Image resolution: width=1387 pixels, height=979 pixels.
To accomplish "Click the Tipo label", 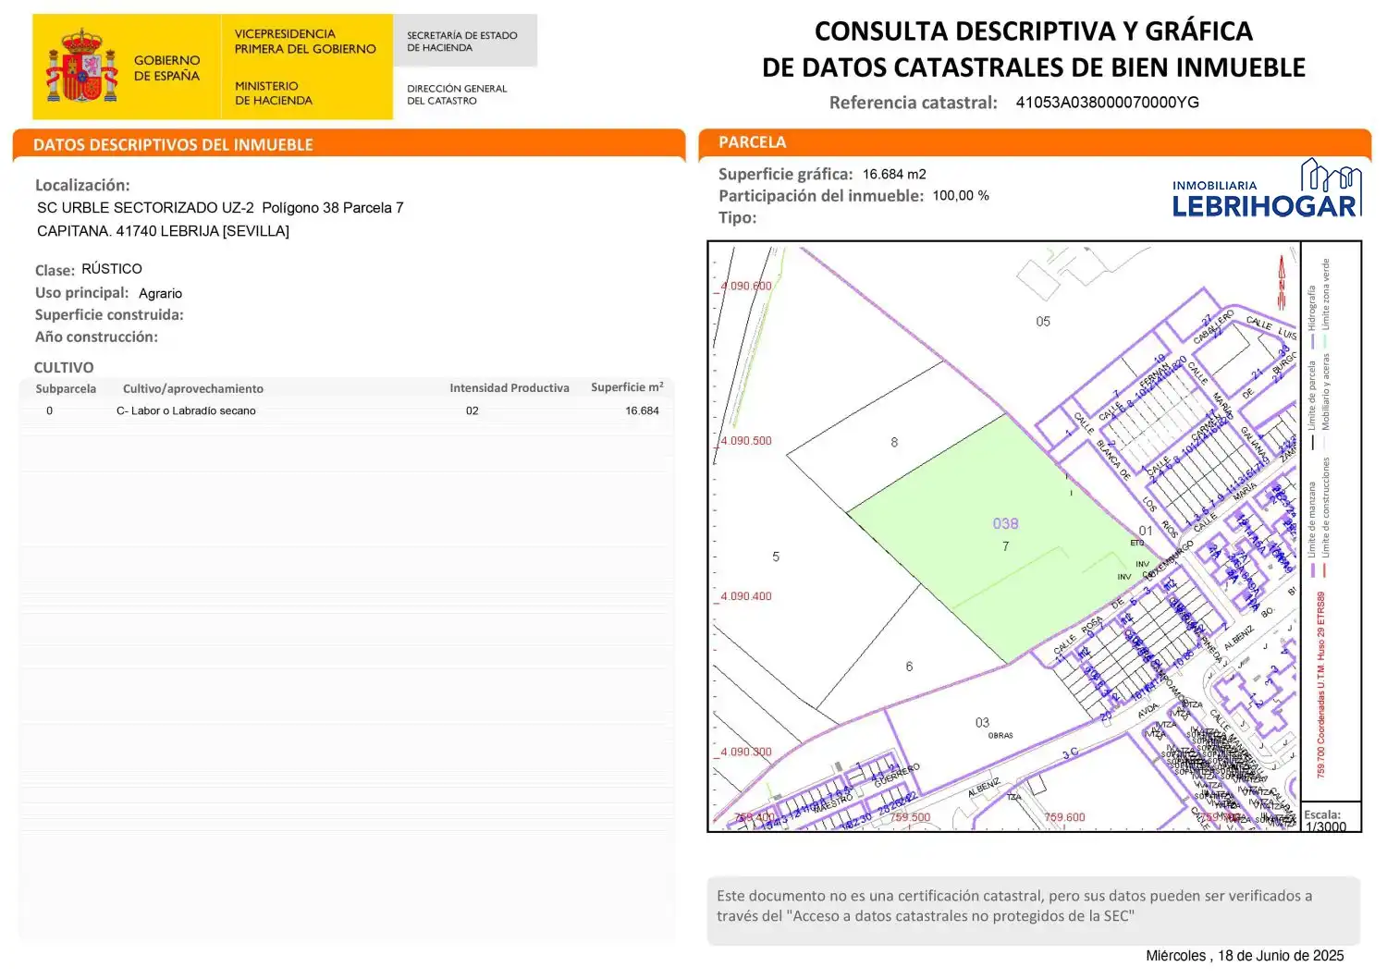I will [737, 218].
